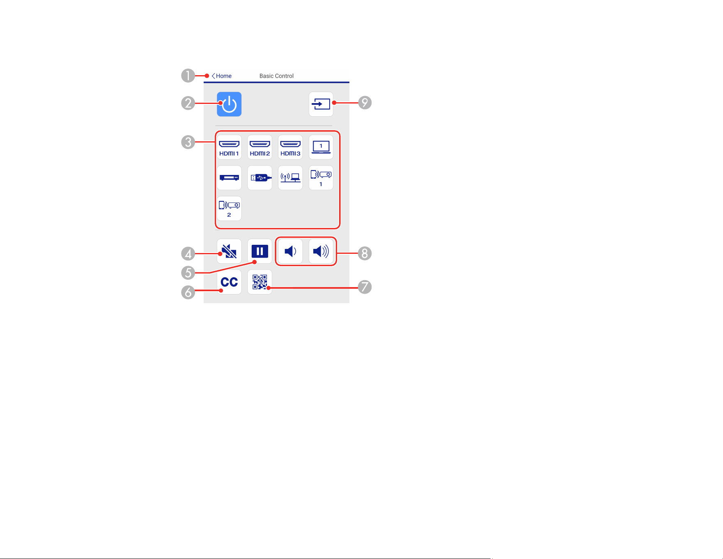
Task: Pick Screen Mirroring 2 source
Action: [x=229, y=209]
